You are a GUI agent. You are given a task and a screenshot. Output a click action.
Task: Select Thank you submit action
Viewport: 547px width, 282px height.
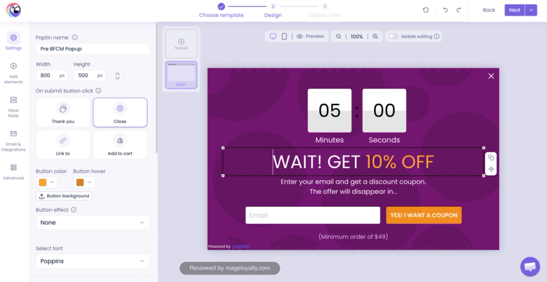click(x=63, y=113)
